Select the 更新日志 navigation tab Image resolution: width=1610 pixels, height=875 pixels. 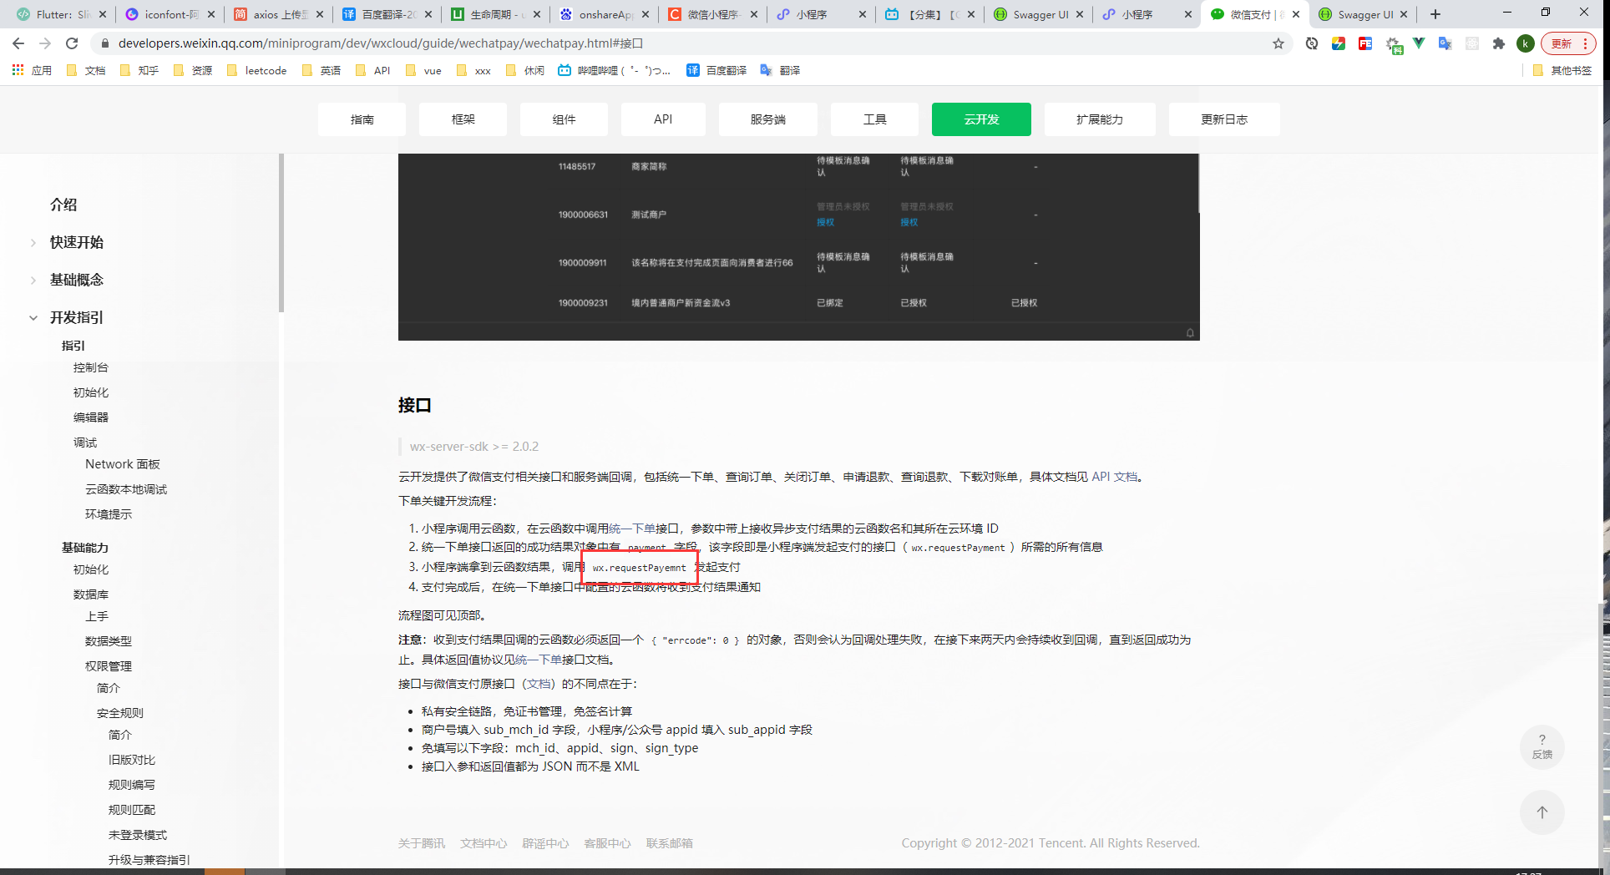click(1224, 119)
